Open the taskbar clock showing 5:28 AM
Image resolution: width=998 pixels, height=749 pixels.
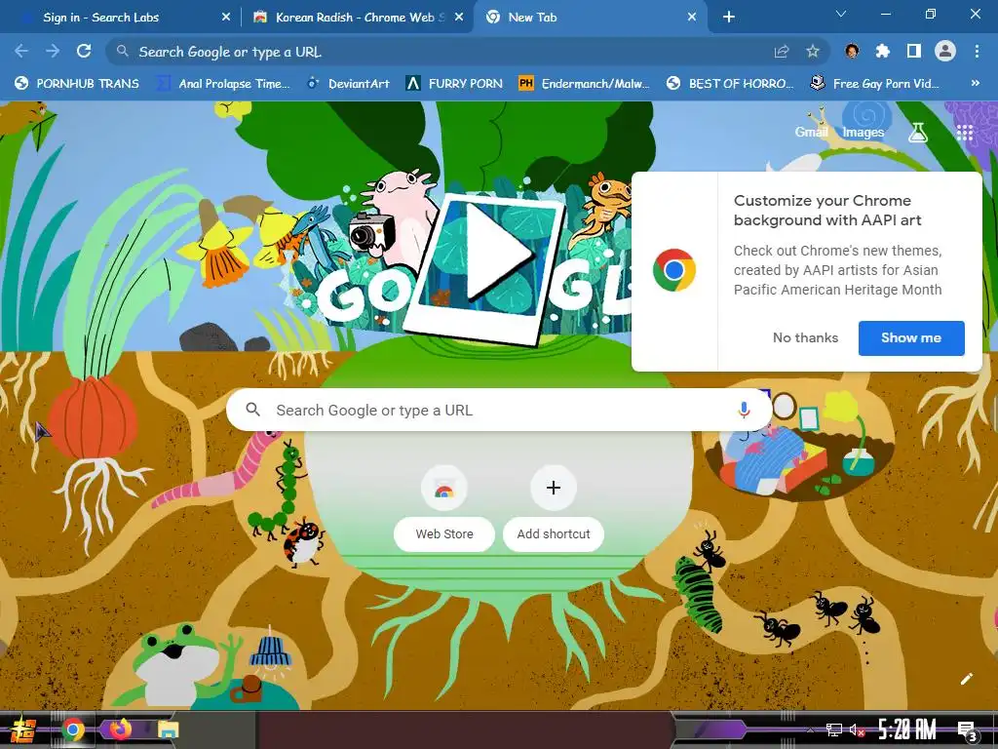[x=906, y=729]
